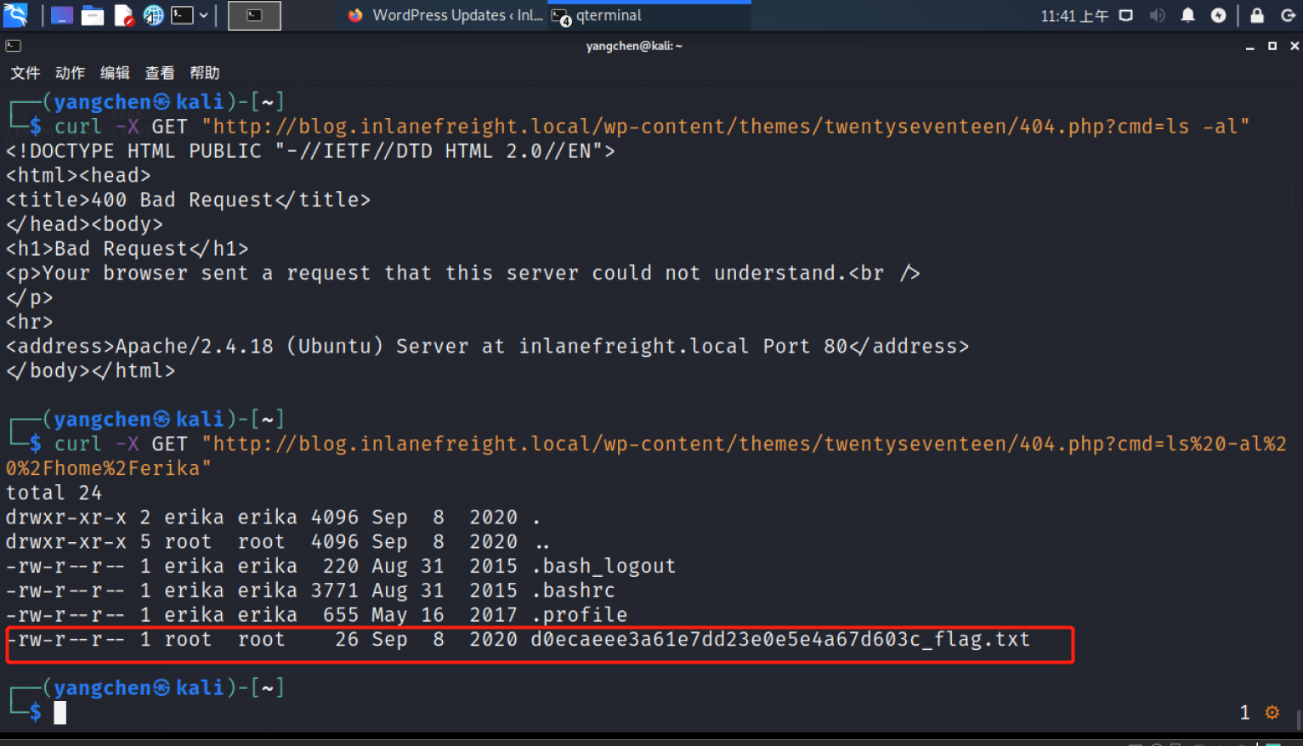This screenshot has height=746, width=1303.
Task: Open the display settings tray icon
Action: point(1126,15)
